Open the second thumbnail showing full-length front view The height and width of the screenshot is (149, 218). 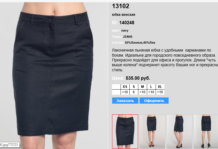152,132
